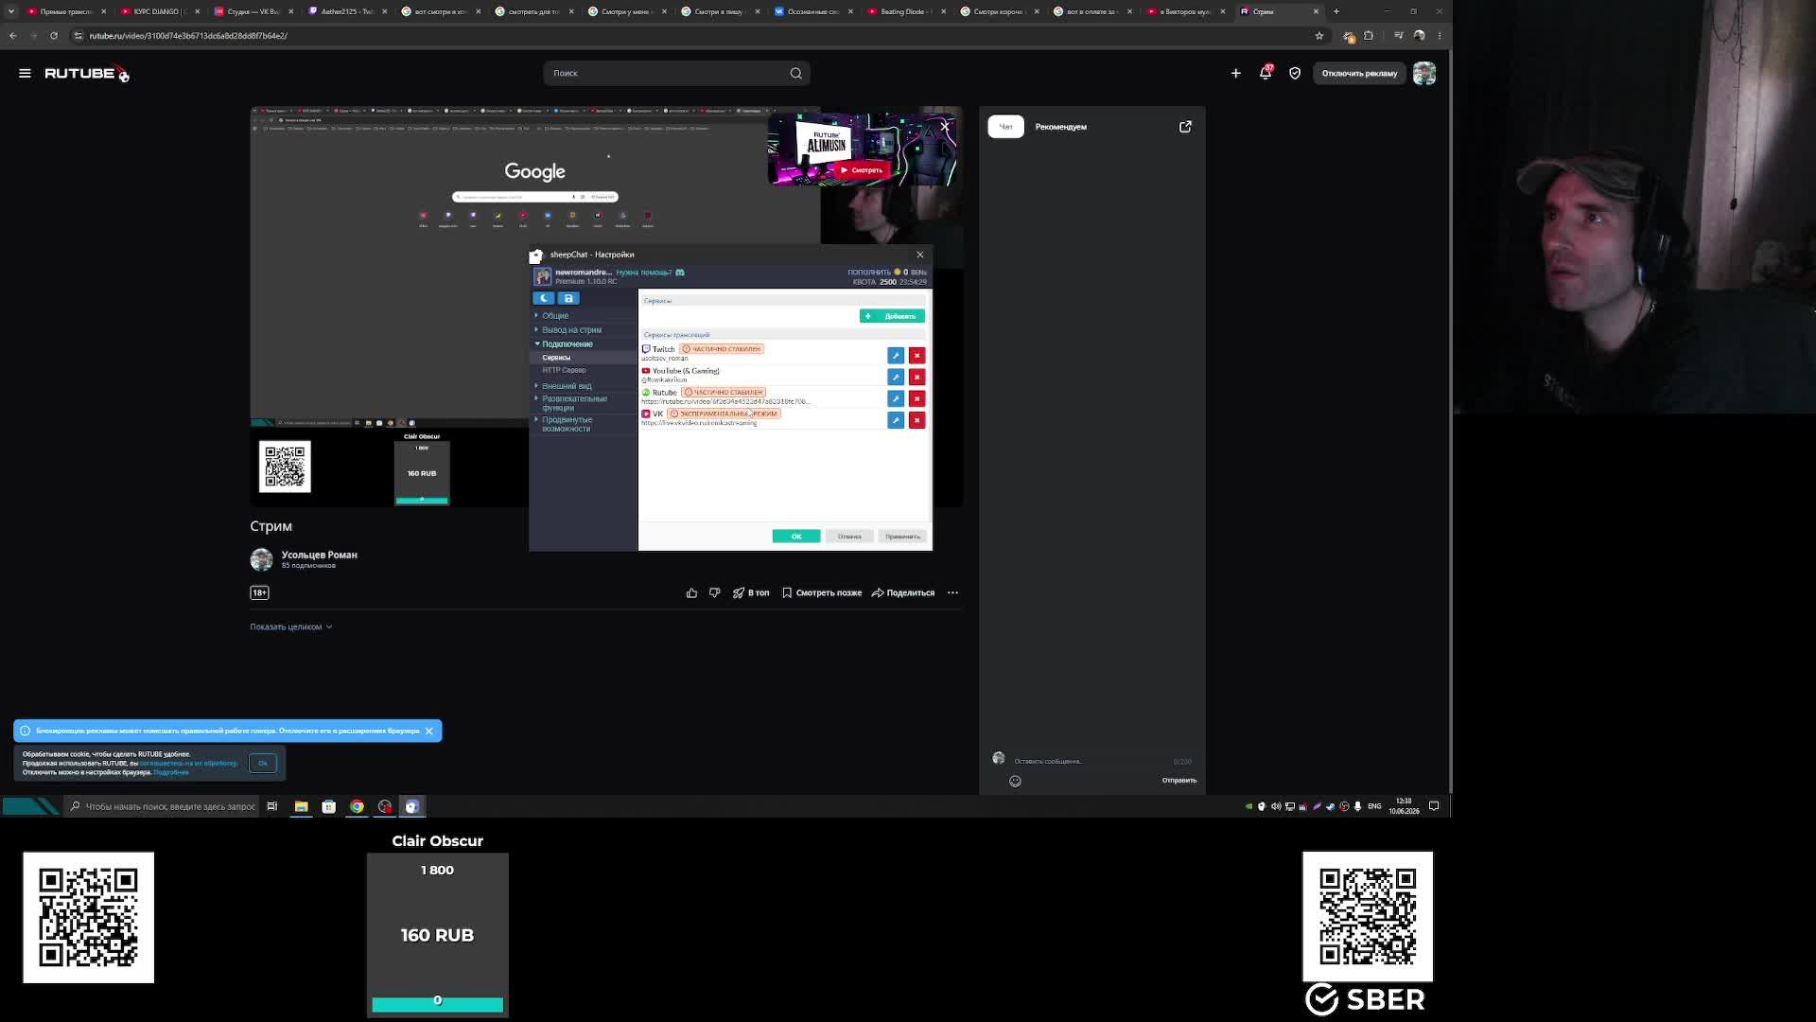Save settings with sheepChat floppy icon
1816x1022 pixels.
[568, 298]
